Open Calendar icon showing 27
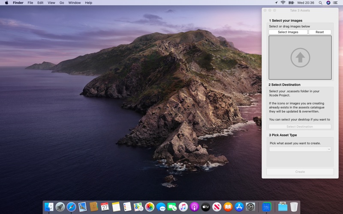The height and width of the screenshot is (214, 343). (105, 207)
